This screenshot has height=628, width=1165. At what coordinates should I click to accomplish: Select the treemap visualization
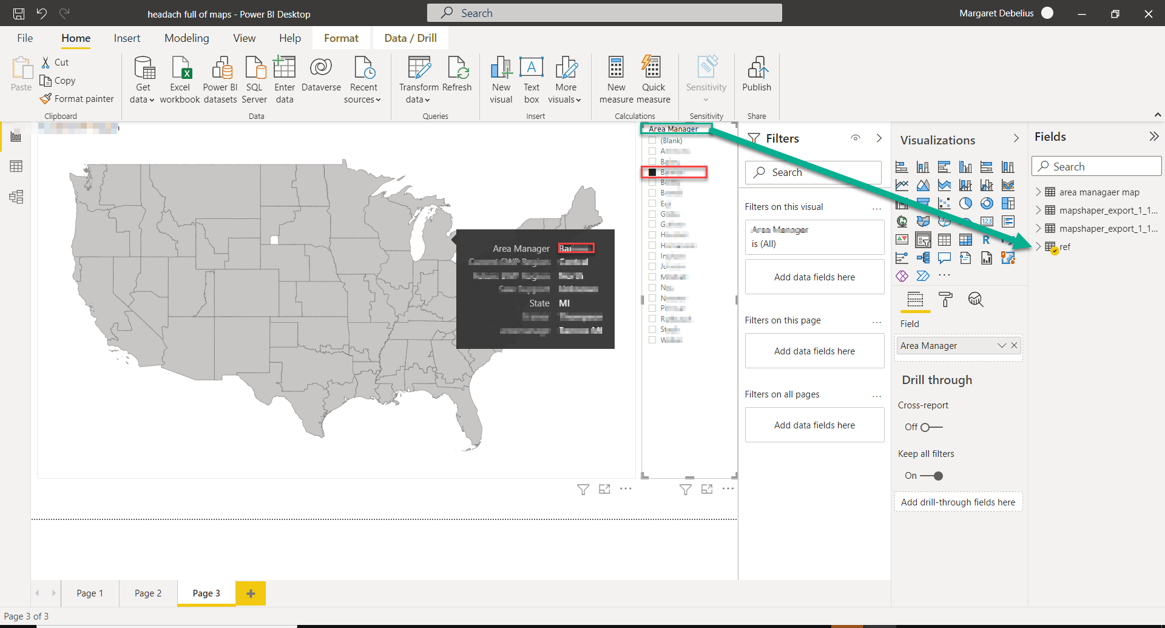[x=1008, y=203]
